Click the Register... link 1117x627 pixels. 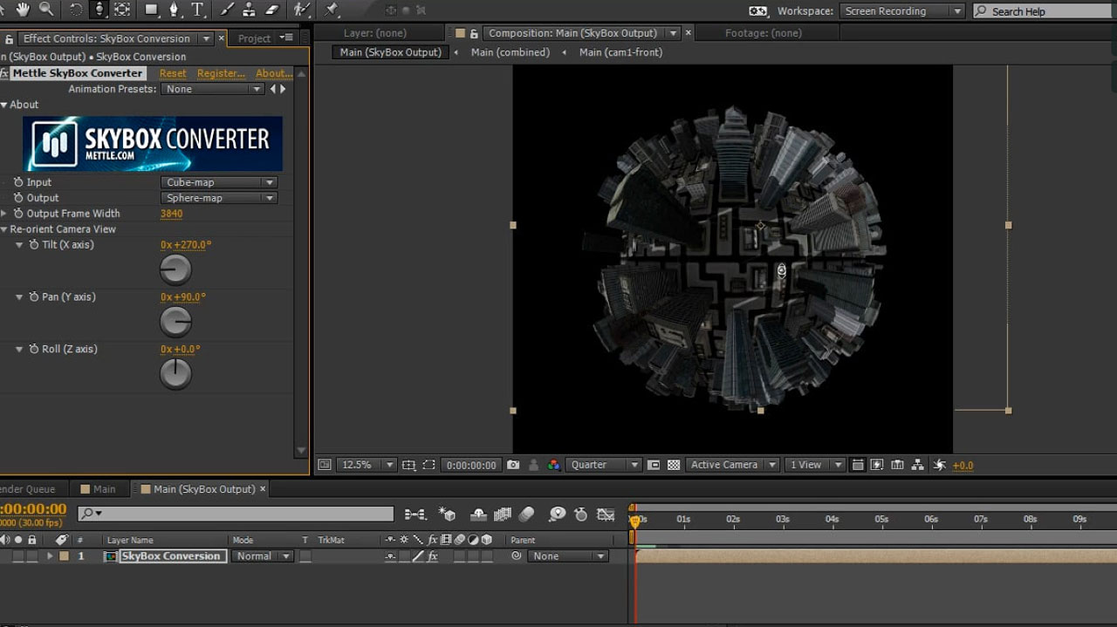221,73
